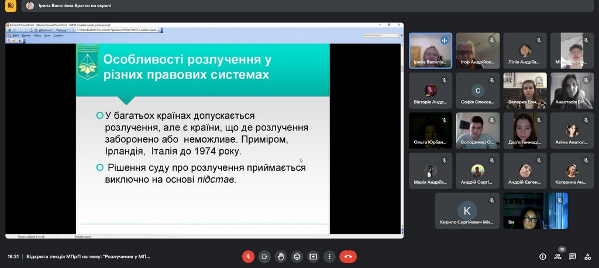This screenshot has width=599, height=268.
Task: Open the Справка menu in PowerPoint
Action: 58,35
